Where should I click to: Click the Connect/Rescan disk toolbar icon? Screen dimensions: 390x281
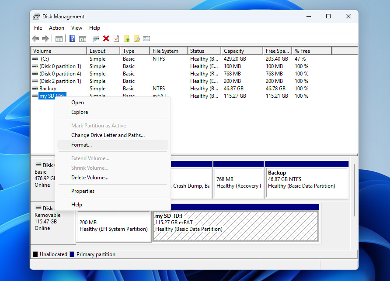click(x=96, y=39)
